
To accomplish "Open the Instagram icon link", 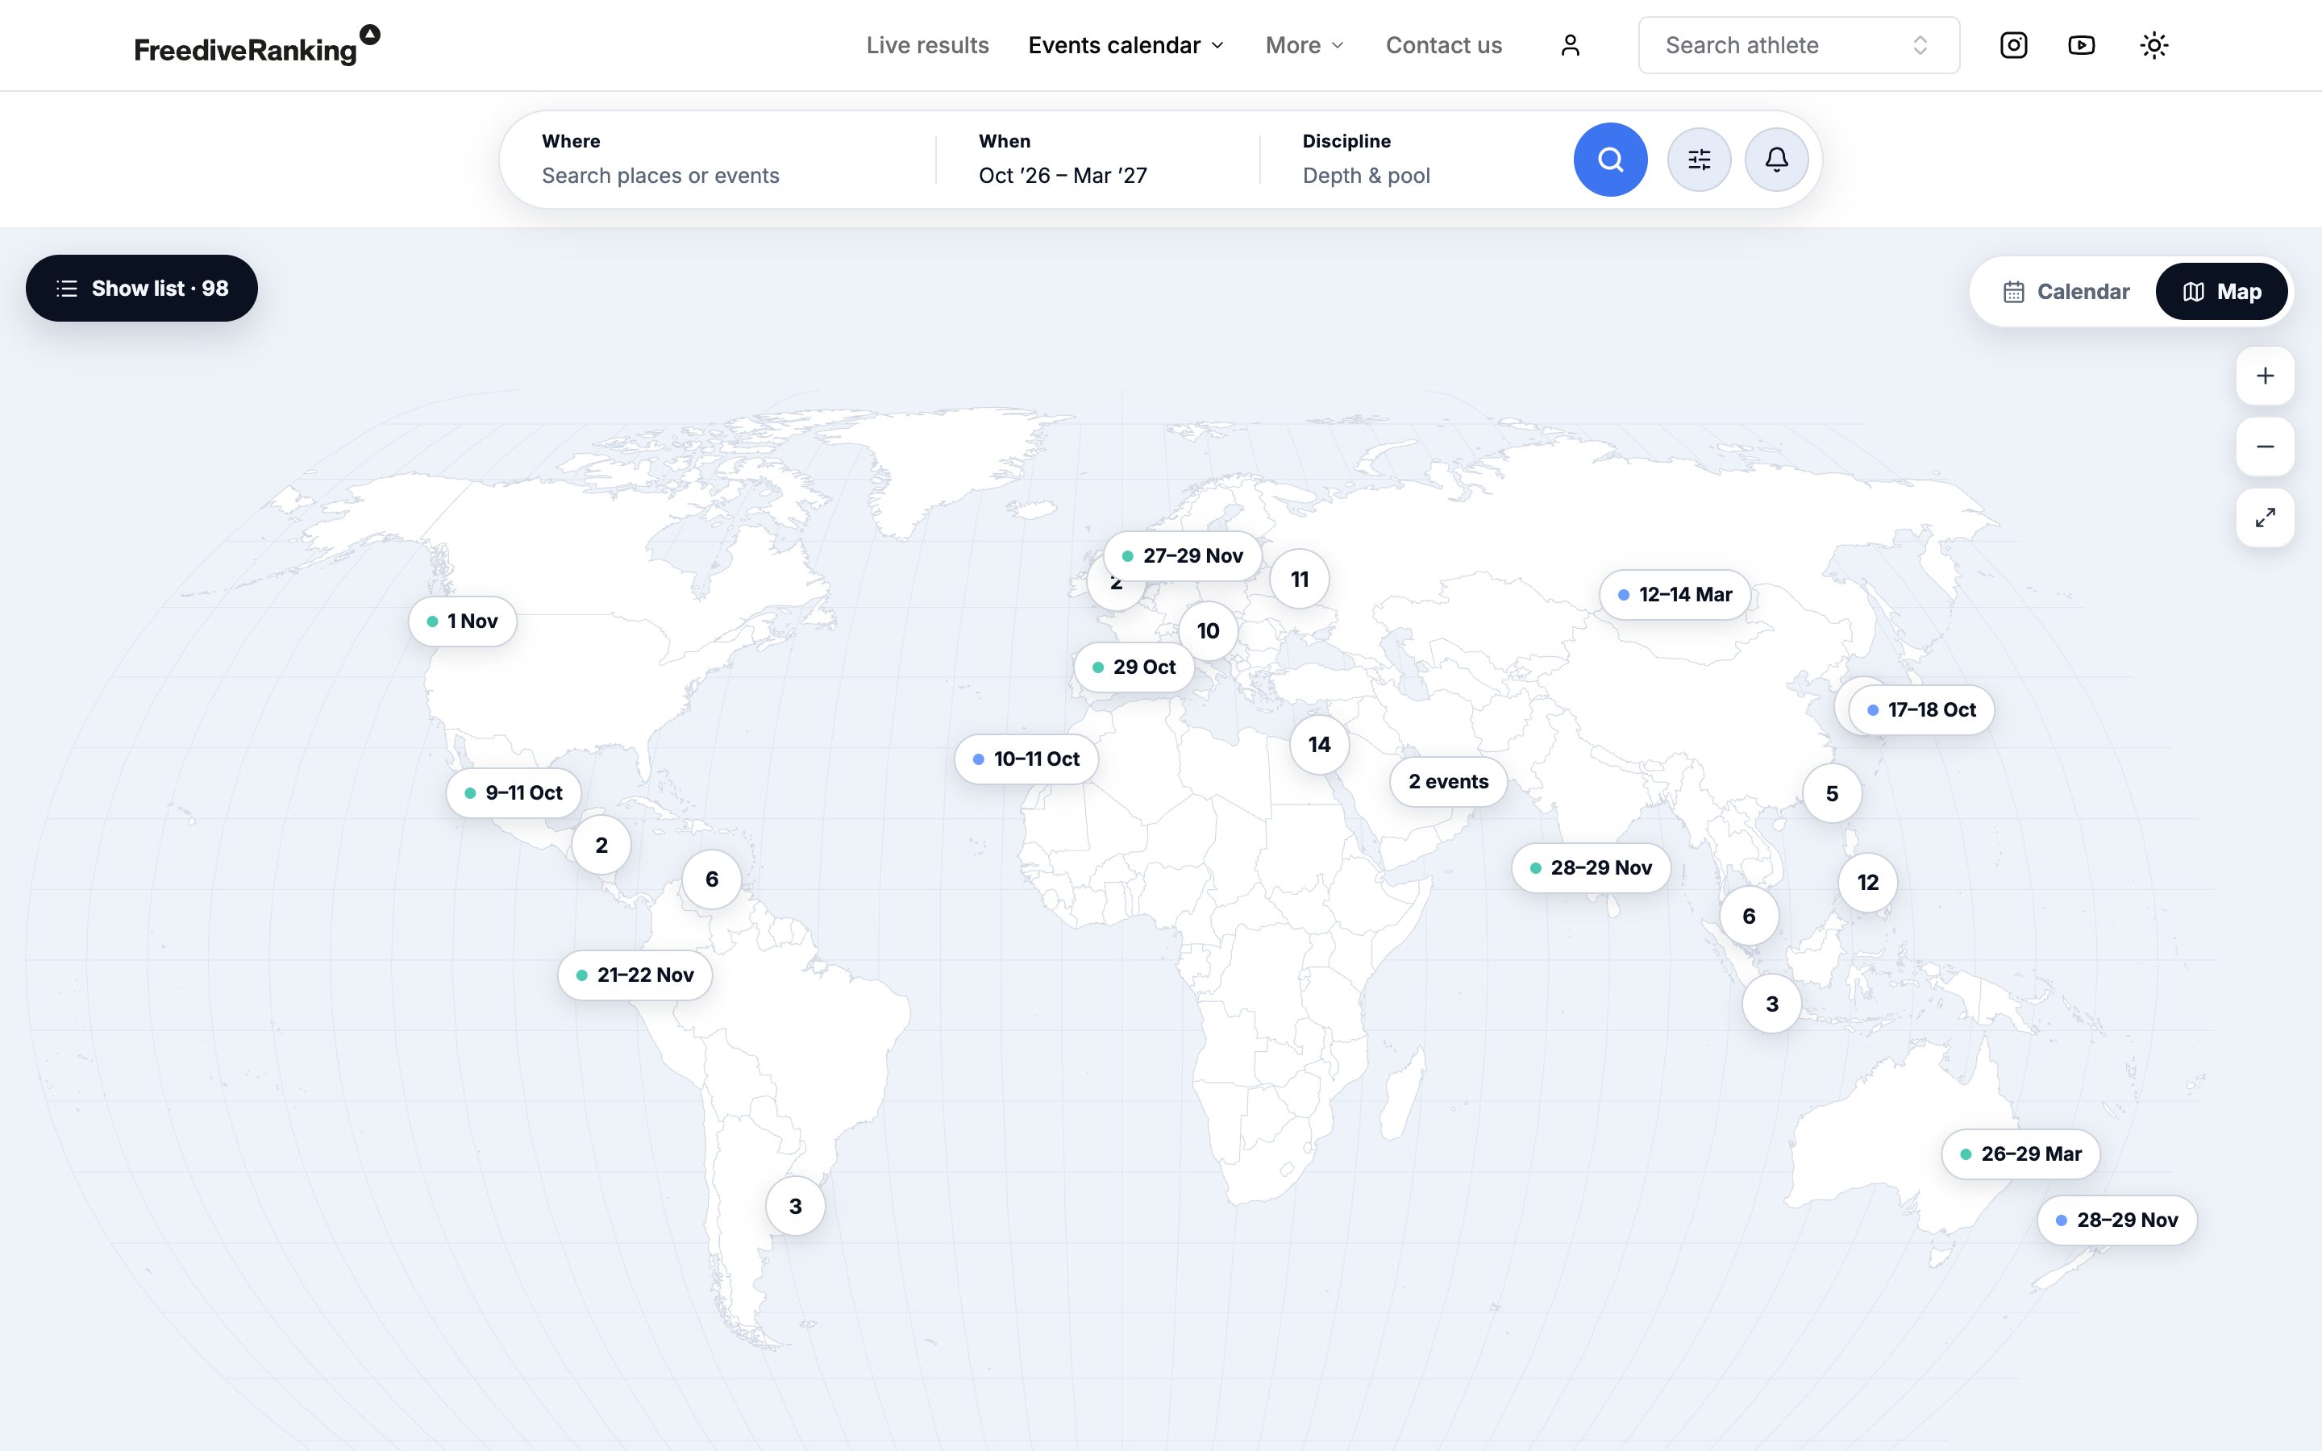I will (2013, 45).
